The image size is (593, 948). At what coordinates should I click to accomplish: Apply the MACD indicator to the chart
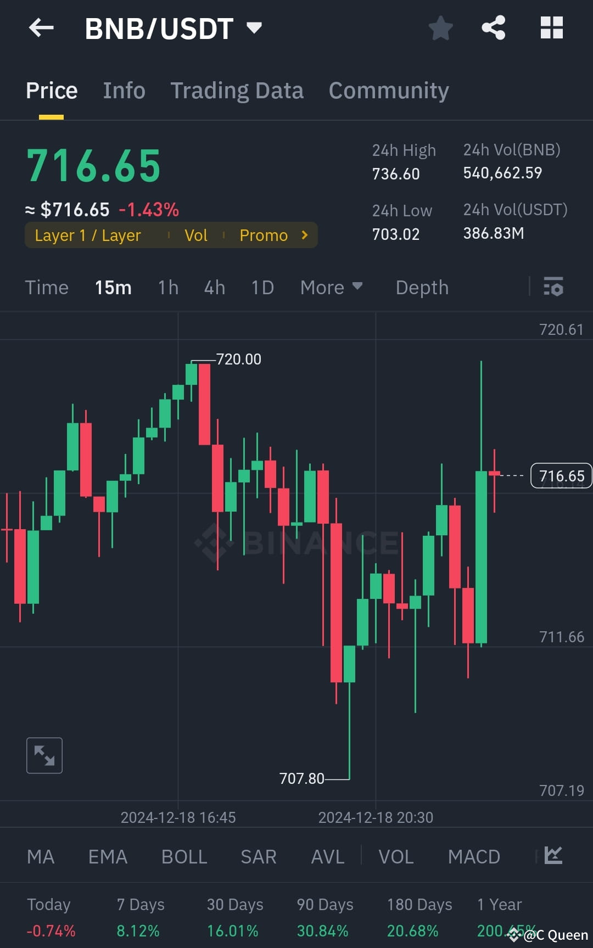[474, 856]
